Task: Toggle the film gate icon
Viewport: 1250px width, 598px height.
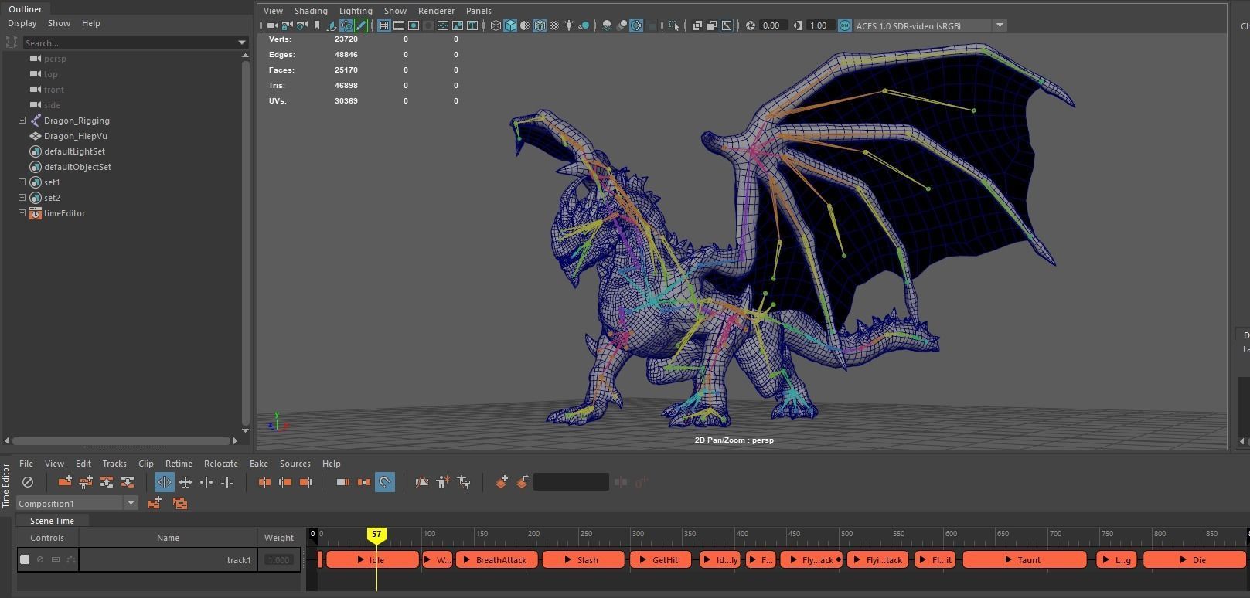Action: (399, 25)
